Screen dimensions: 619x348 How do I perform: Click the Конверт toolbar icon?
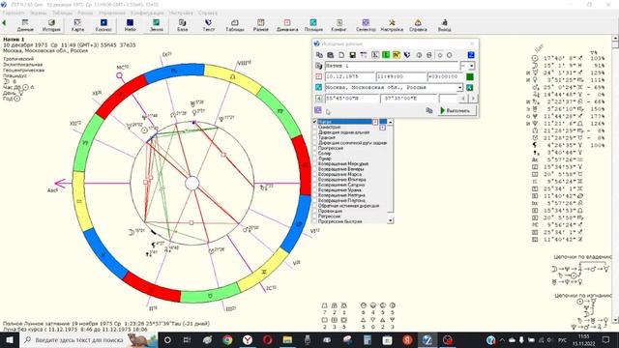[x=339, y=26]
